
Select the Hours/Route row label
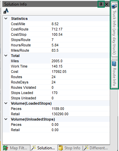(21, 45)
